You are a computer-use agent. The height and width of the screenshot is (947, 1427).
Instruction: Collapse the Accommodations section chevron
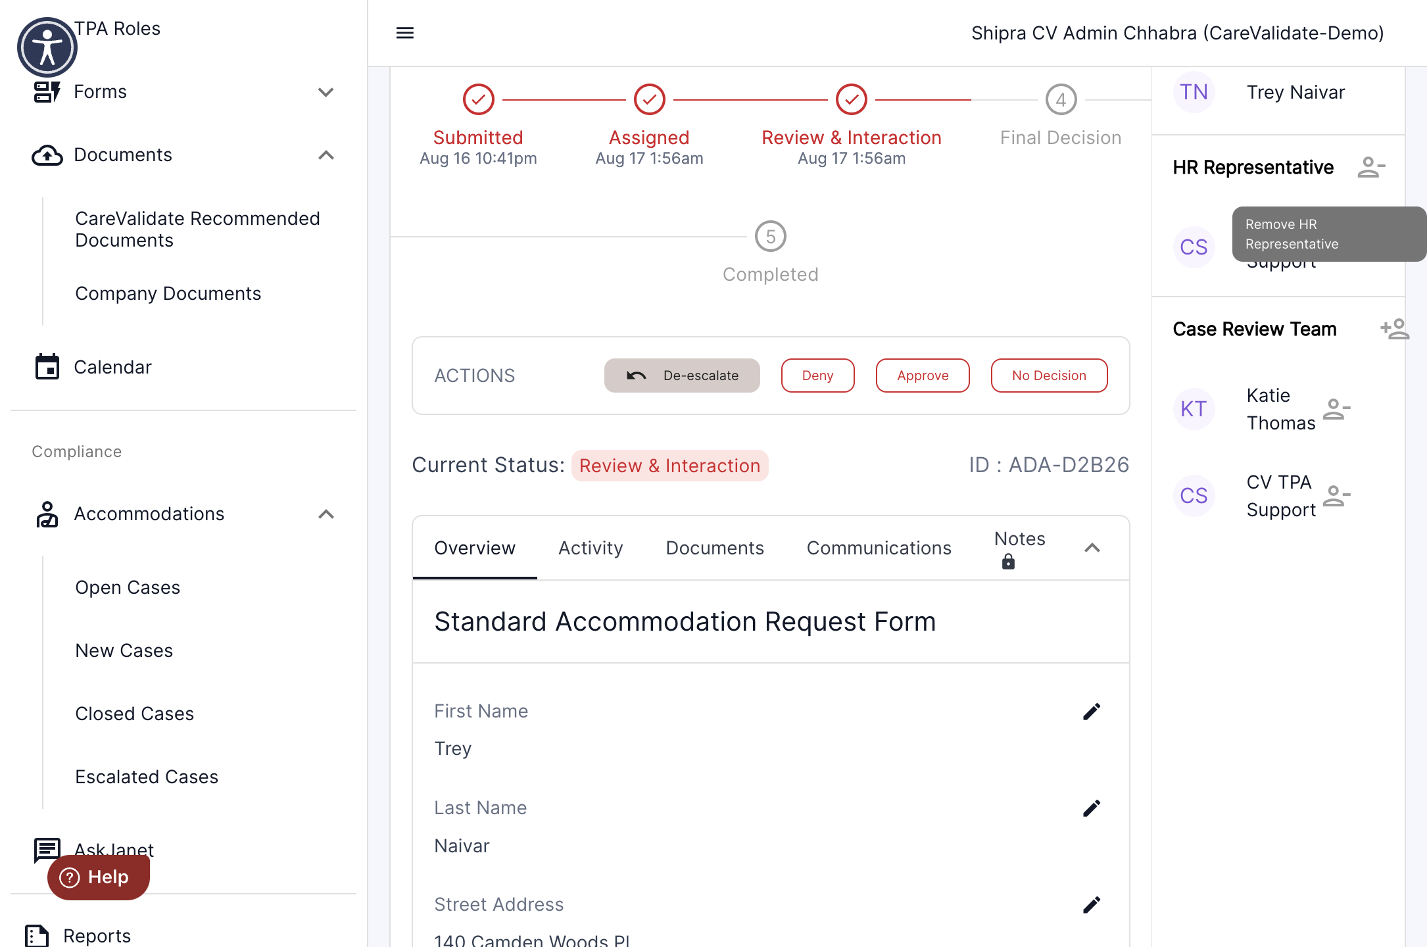click(326, 514)
